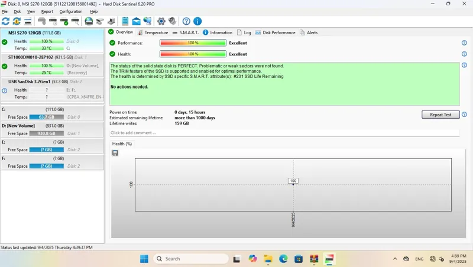Open the Report menu

[x=47, y=11]
